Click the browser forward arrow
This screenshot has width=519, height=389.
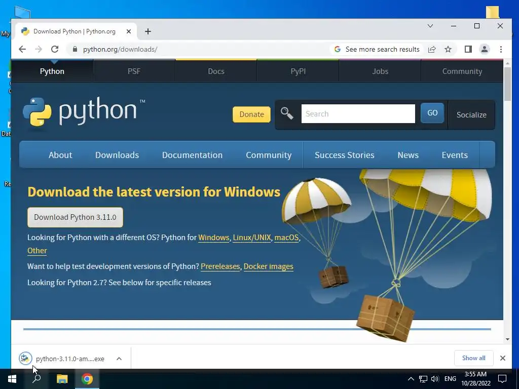39,49
